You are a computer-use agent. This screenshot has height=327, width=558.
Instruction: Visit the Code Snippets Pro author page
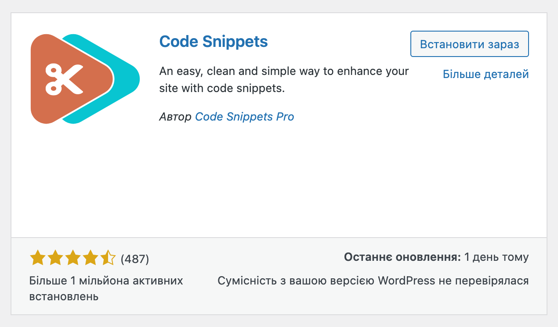(244, 117)
